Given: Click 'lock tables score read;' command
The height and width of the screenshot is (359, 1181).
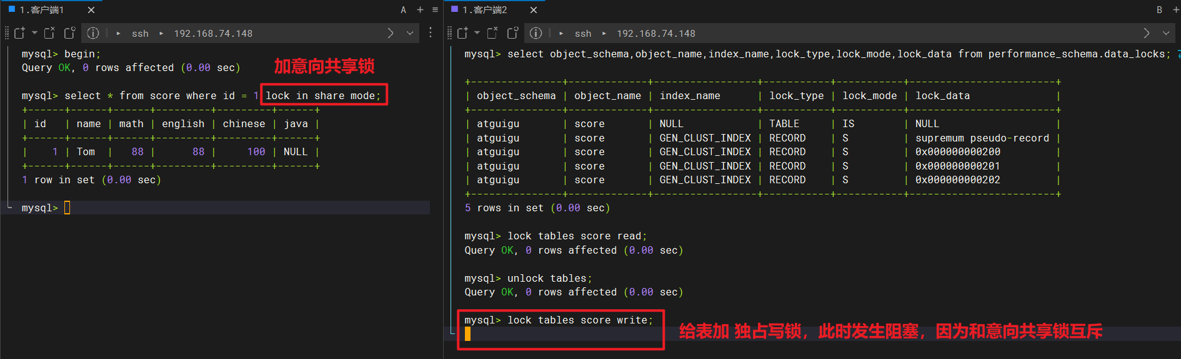Looking at the screenshot, I should (577, 236).
